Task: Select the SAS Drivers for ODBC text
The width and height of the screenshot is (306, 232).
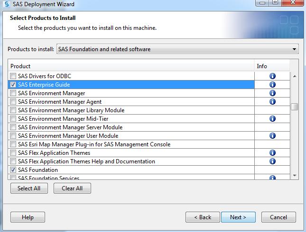Action: coord(45,76)
